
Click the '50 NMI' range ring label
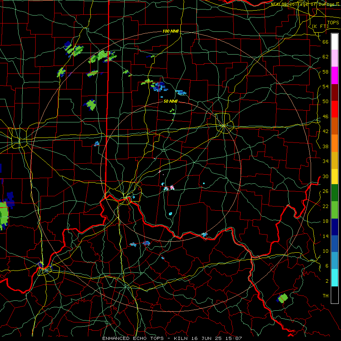pyautogui.click(x=170, y=101)
